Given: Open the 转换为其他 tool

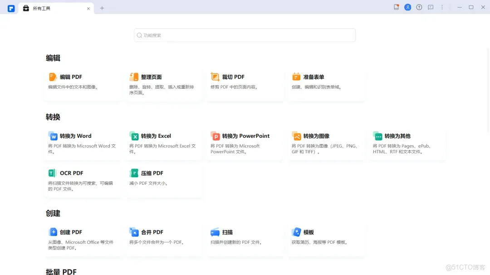Looking at the screenshot, I should click(397, 135).
